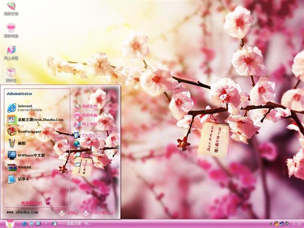This screenshot has width=304, height=228.
Task: Click the magnifier search icon in Start menu
Action: click(77, 154)
